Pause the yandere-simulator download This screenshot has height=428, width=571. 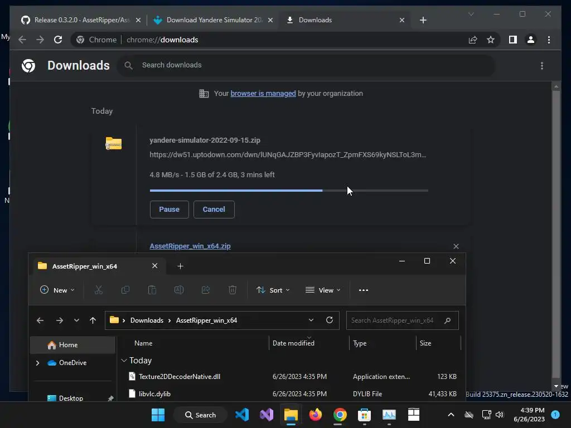click(x=170, y=210)
